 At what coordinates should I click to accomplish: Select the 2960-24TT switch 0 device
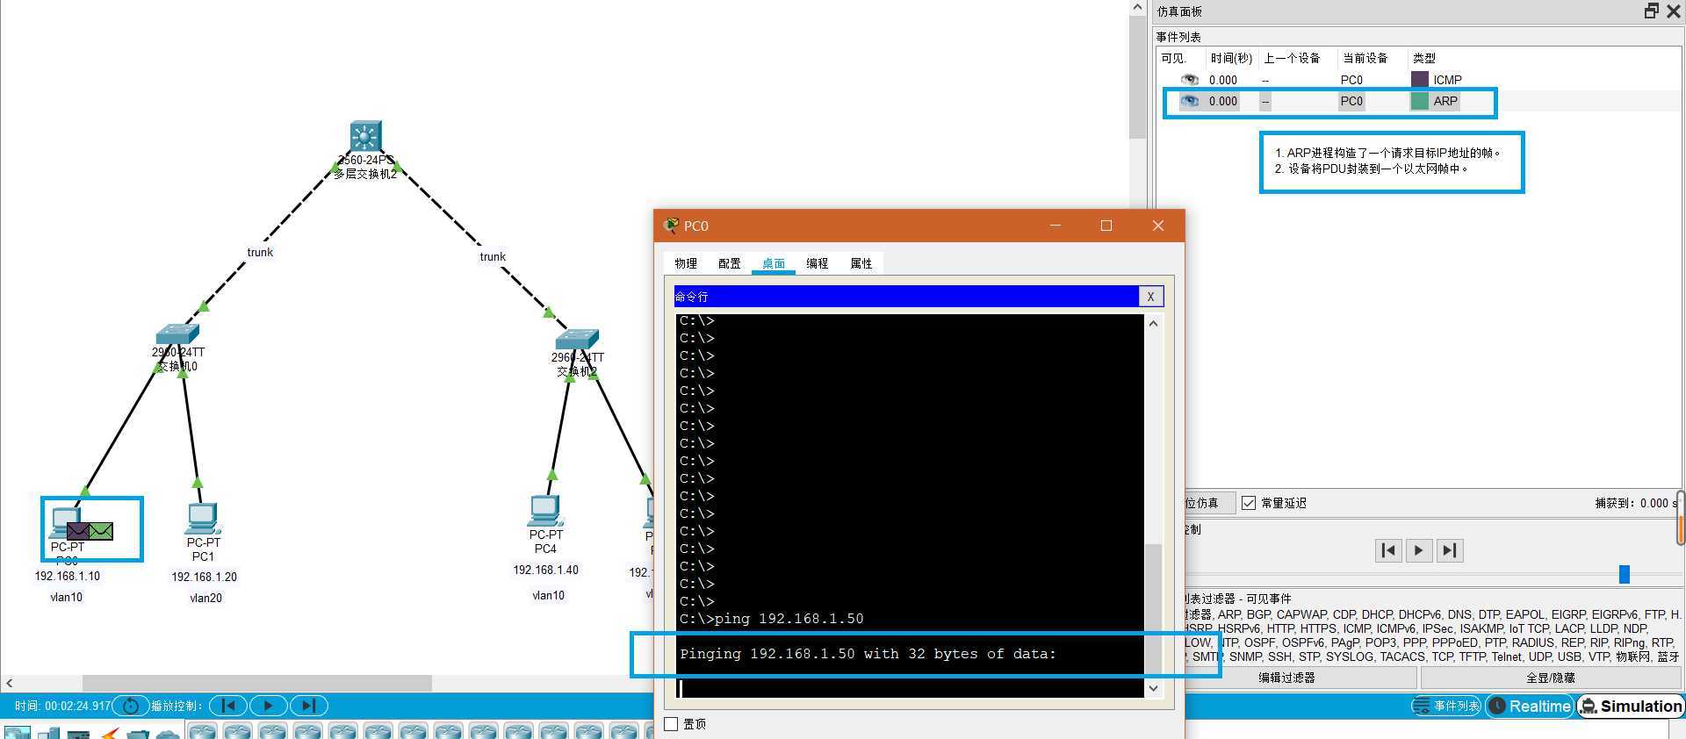click(177, 334)
